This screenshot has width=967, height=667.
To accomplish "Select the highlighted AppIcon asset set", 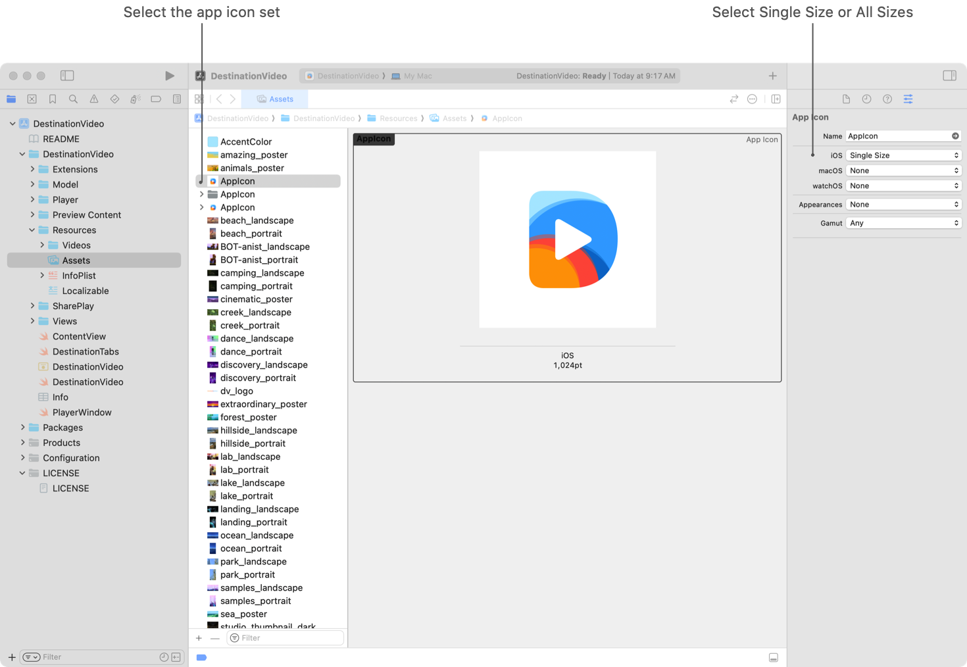I will point(268,181).
